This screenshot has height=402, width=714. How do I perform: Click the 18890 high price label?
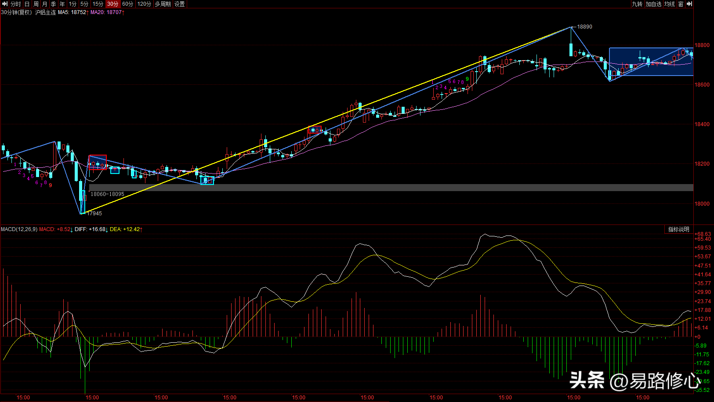pos(584,27)
